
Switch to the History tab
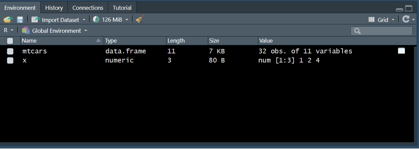(54, 8)
